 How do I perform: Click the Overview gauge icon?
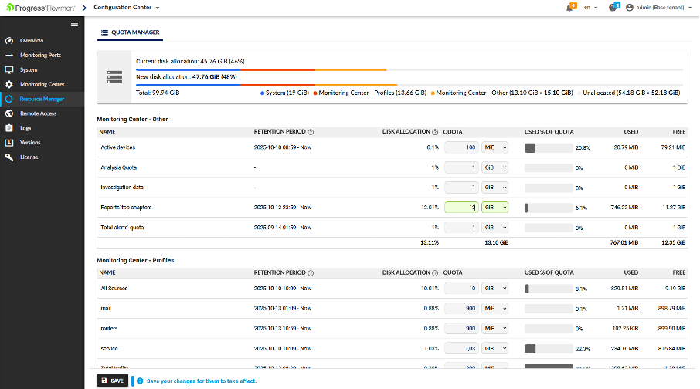point(9,40)
